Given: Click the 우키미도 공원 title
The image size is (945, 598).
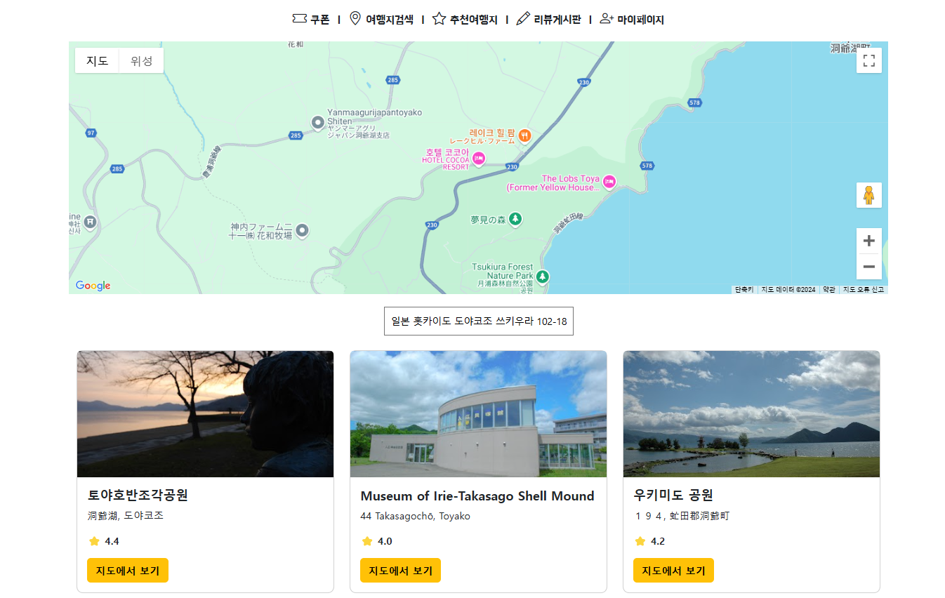Looking at the screenshot, I should point(673,496).
